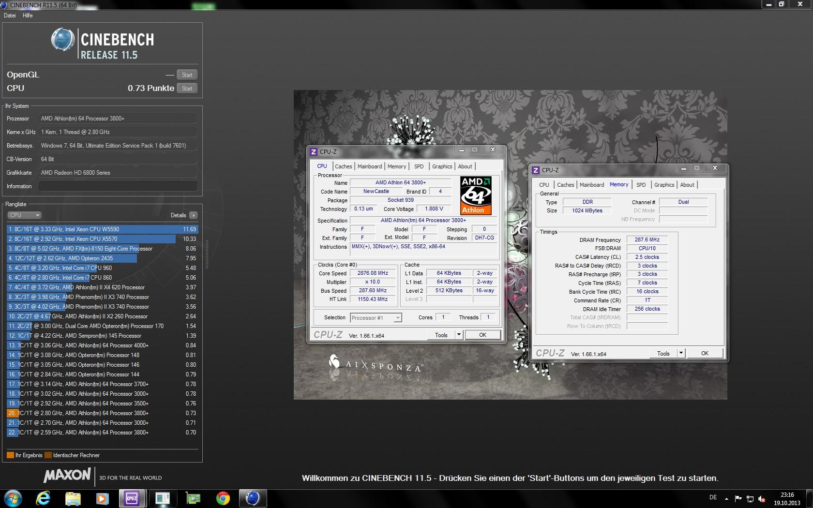813x508 pixels.
Task: Click OK in CPU-Z CPU window
Action: pyautogui.click(x=482, y=335)
